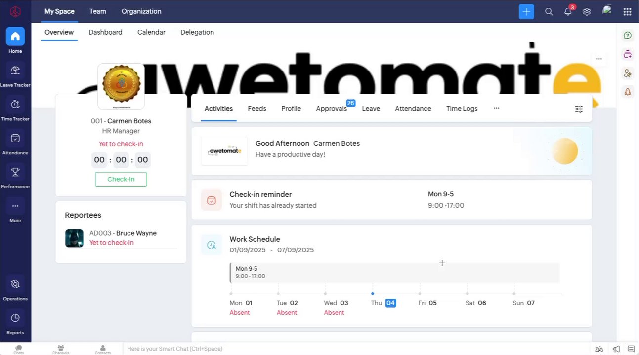Image resolution: width=639 pixels, height=355 pixels.
Task: Switch to the Organization tab
Action: point(141,11)
